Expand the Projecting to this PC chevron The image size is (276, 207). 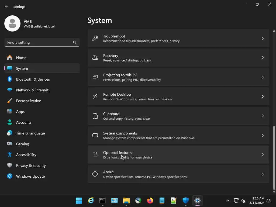(263, 77)
